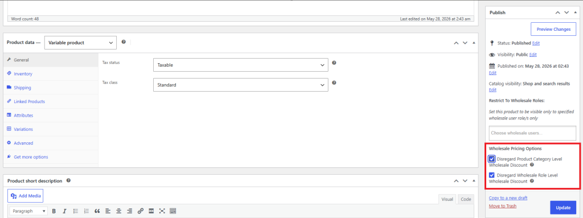Click the Move to Trash link
The height and width of the screenshot is (218, 583).
(x=502, y=205)
